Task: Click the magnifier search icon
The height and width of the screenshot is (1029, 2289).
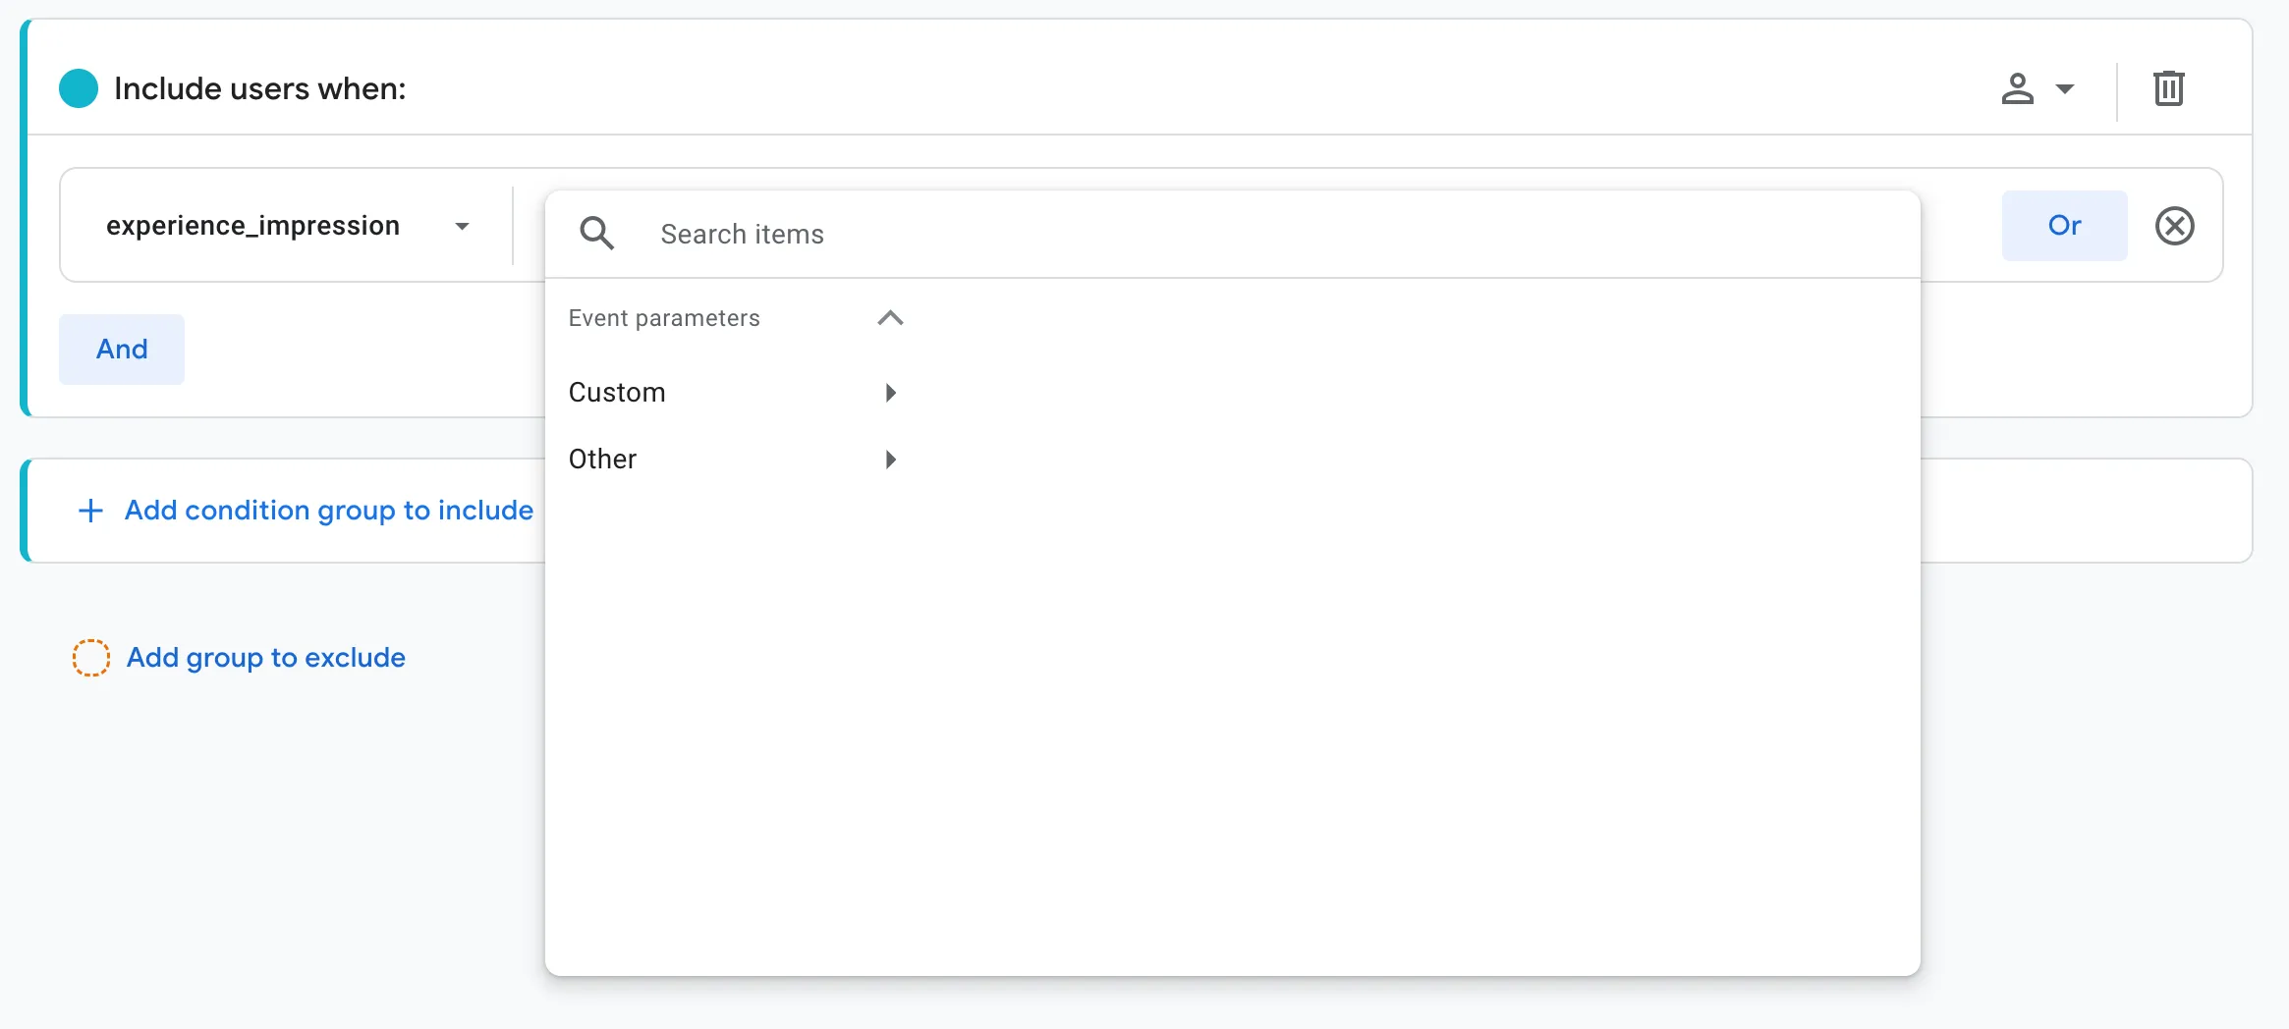Action: point(596,234)
